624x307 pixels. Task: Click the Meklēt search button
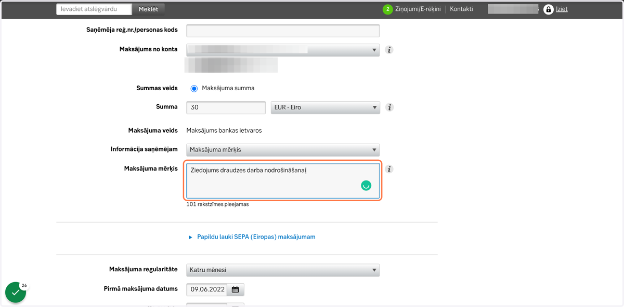coord(148,9)
